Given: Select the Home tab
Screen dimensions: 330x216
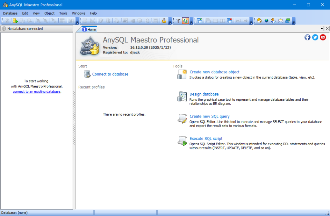Looking at the screenshot, I should [x=89, y=29].
